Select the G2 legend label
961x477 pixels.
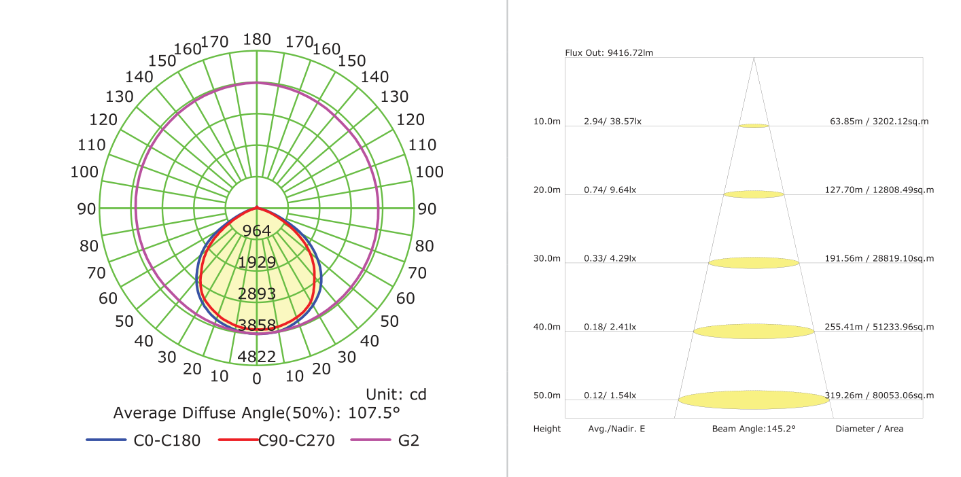pyautogui.click(x=408, y=440)
